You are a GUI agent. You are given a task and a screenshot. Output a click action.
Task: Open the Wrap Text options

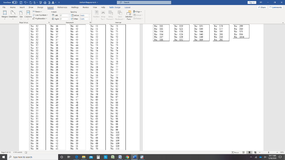click(x=103, y=15)
